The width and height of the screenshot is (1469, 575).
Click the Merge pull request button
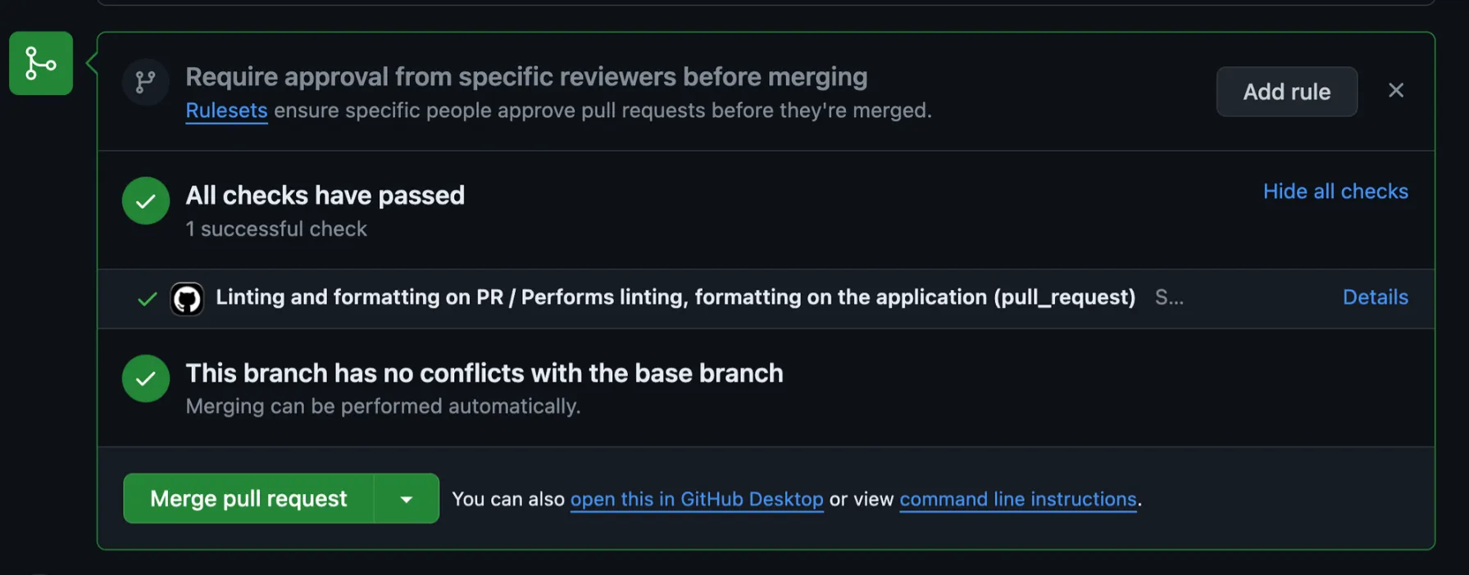(x=248, y=499)
